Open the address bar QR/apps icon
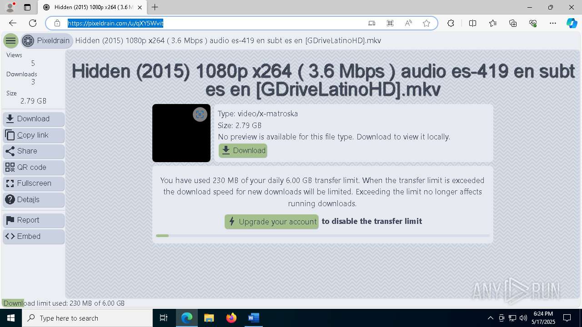The image size is (582, 327). 390,23
